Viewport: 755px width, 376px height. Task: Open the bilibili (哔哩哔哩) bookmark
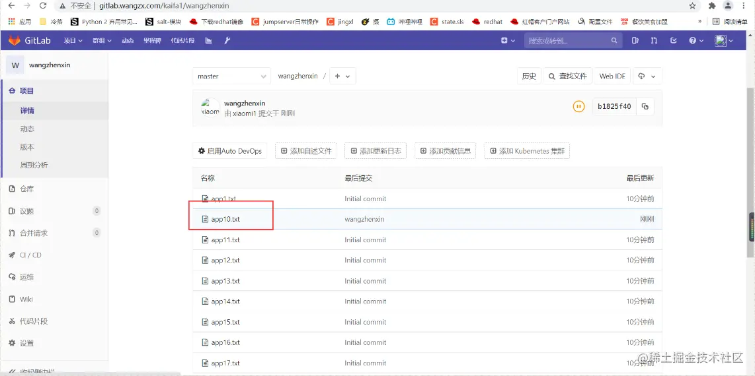click(404, 22)
